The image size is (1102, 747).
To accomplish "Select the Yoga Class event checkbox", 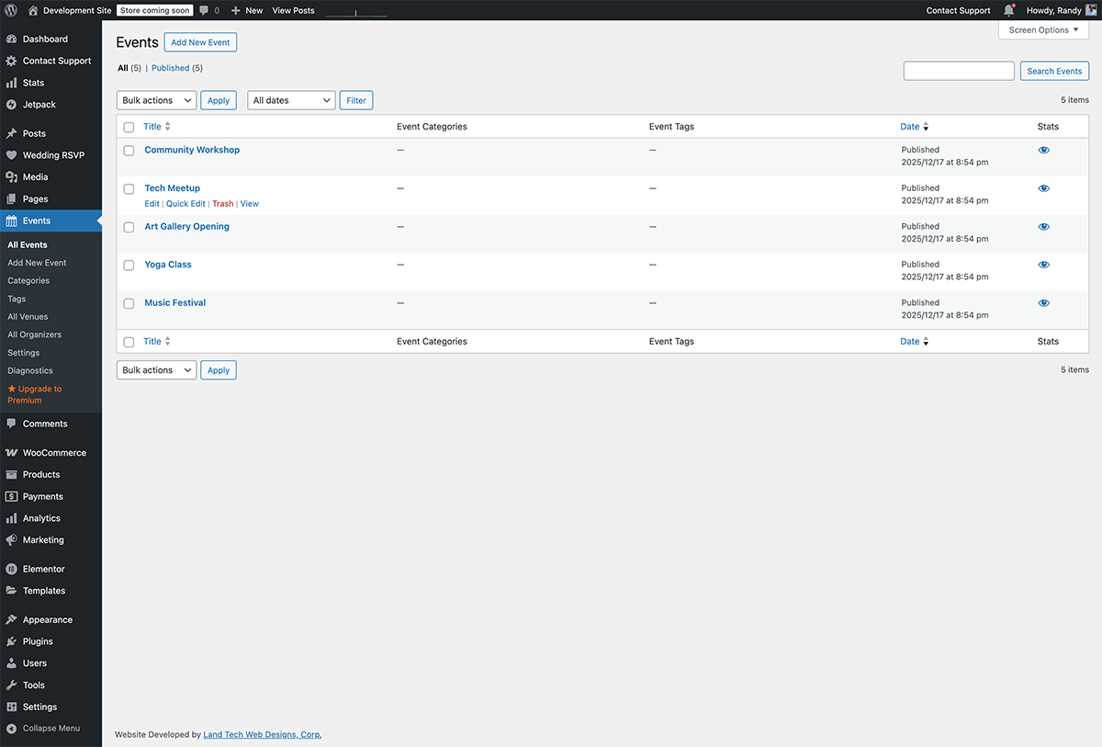I will [129, 266].
